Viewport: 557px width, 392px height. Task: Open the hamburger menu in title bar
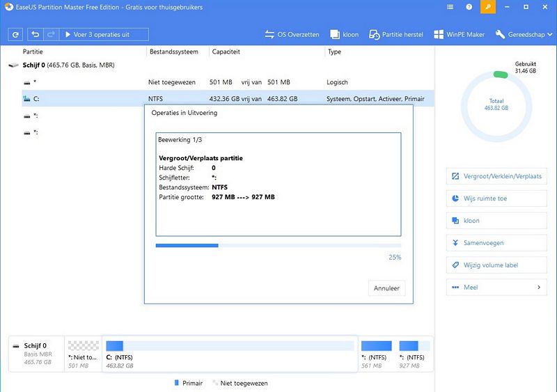click(x=450, y=7)
